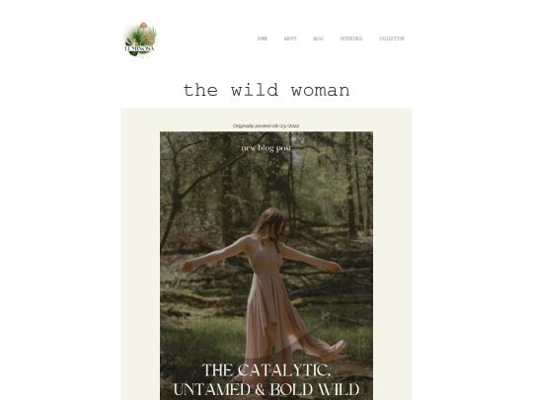Click the 'new blog post' overlay text
The height and width of the screenshot is (400, 533).
click(x=266, y=148)
